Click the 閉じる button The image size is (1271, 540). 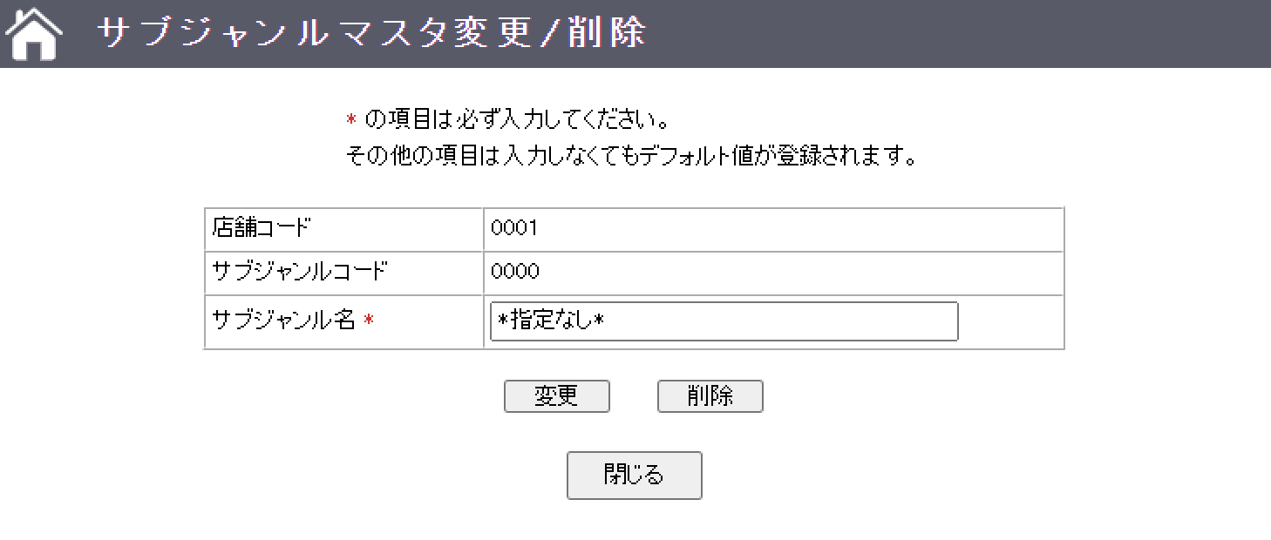[x=634, y=475]
